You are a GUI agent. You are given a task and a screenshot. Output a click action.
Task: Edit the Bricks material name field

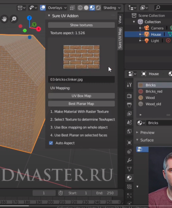159,123
